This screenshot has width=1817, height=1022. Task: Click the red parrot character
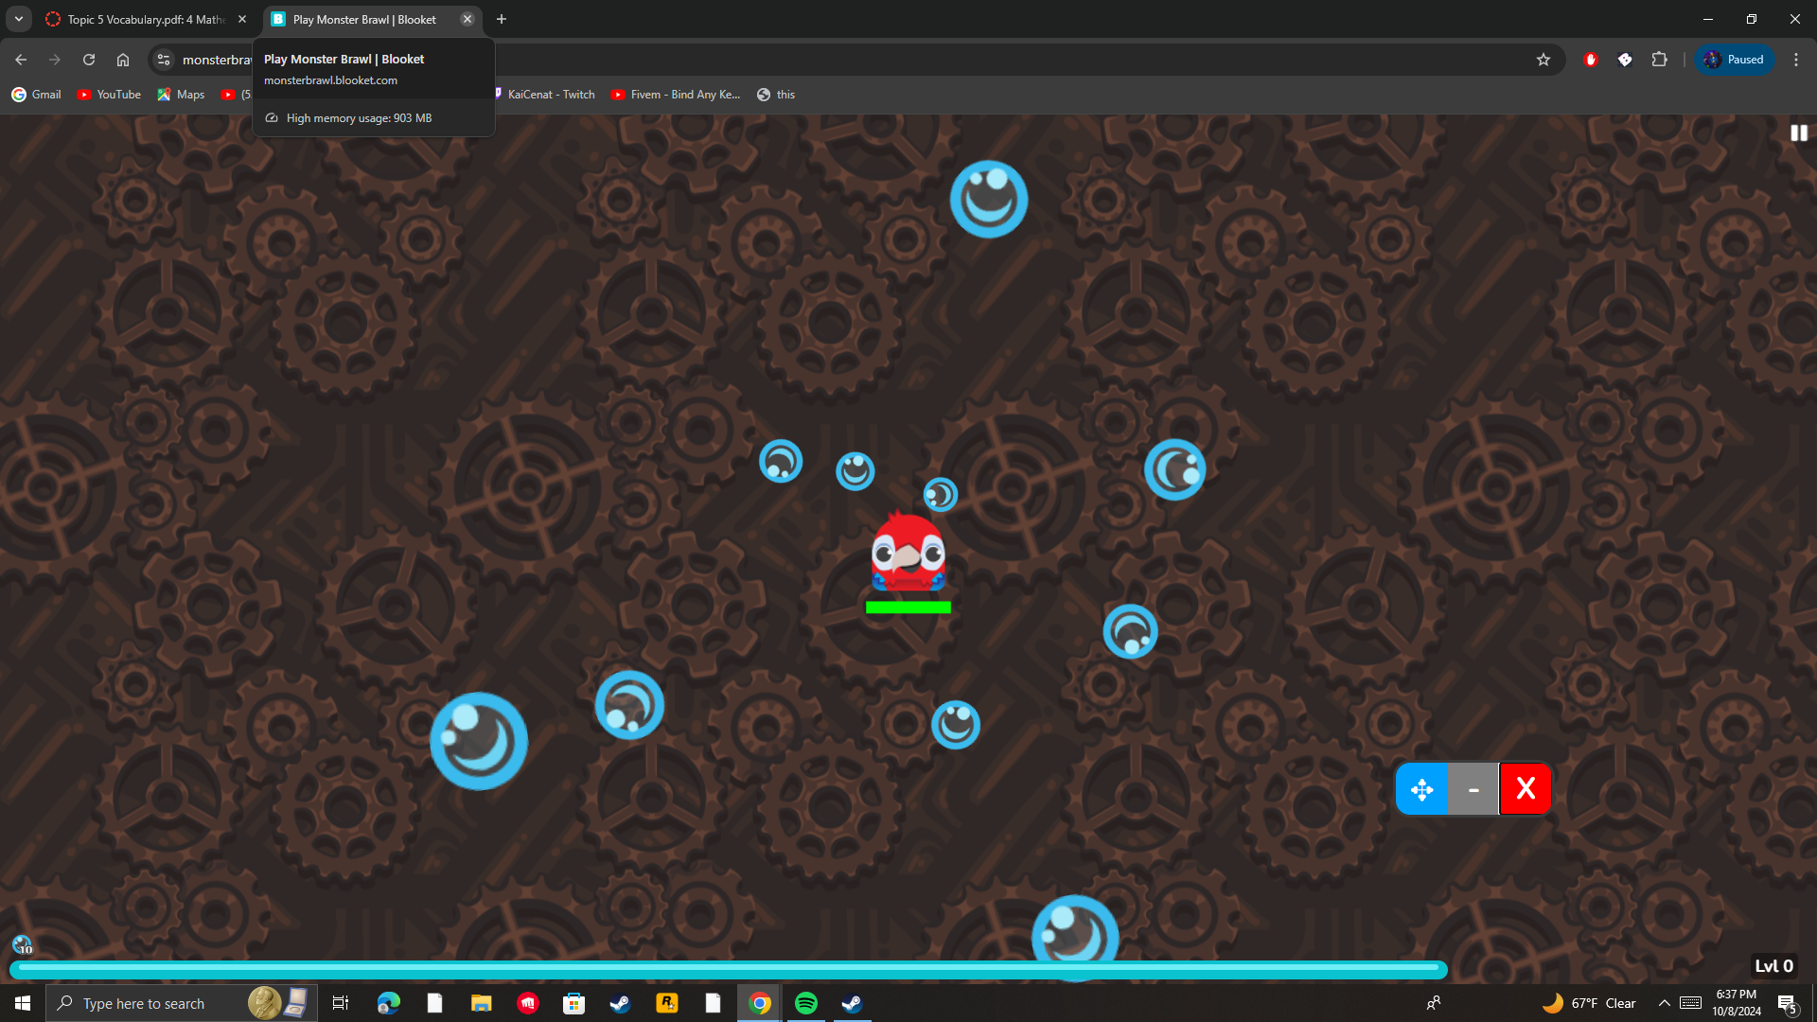908,554
